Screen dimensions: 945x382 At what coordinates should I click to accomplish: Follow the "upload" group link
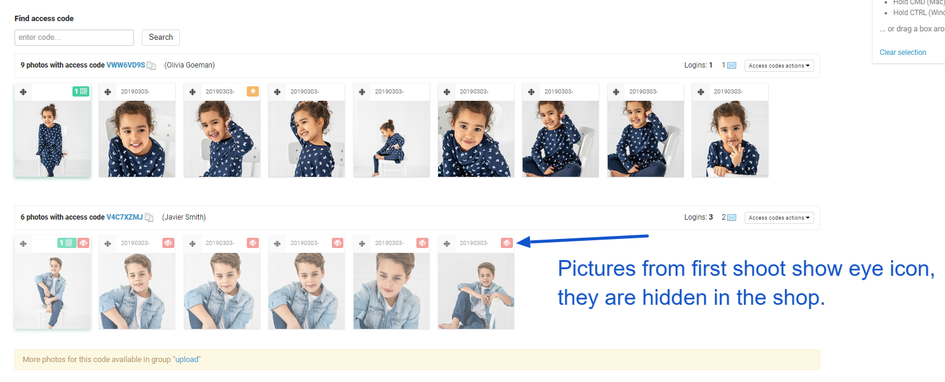pos(186,360)
